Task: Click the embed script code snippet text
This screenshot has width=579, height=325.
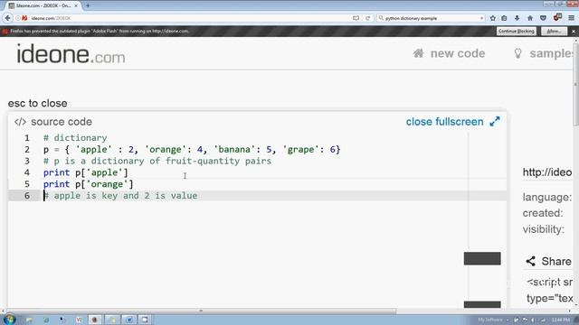Action: coord(550,290)
